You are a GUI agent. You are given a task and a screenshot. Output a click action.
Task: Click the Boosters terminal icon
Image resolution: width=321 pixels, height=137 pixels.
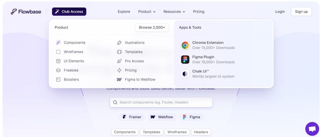point(58,79)
